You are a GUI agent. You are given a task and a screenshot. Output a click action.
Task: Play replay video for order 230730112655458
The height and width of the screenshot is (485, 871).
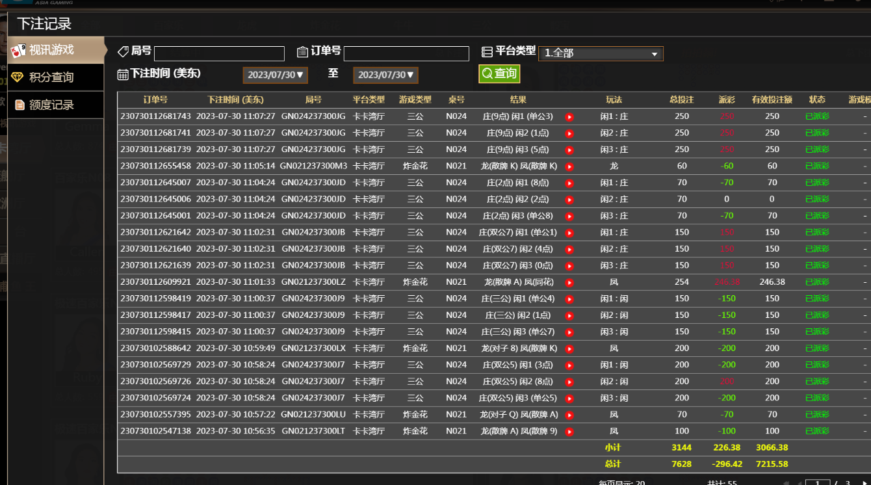pos(569,166)
